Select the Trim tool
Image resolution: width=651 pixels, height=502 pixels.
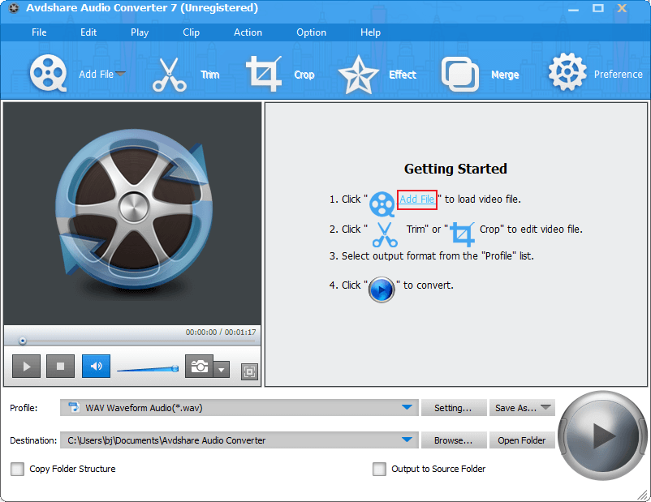click(170, 71)
